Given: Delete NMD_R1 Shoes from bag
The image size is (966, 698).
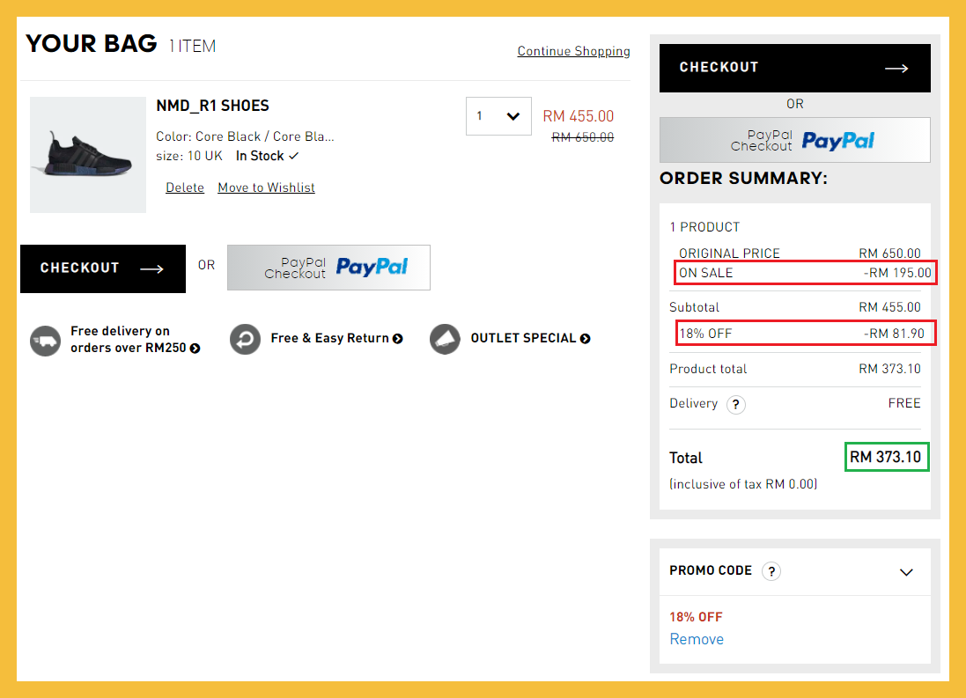Looking at the screenshot, I should 185,187.
